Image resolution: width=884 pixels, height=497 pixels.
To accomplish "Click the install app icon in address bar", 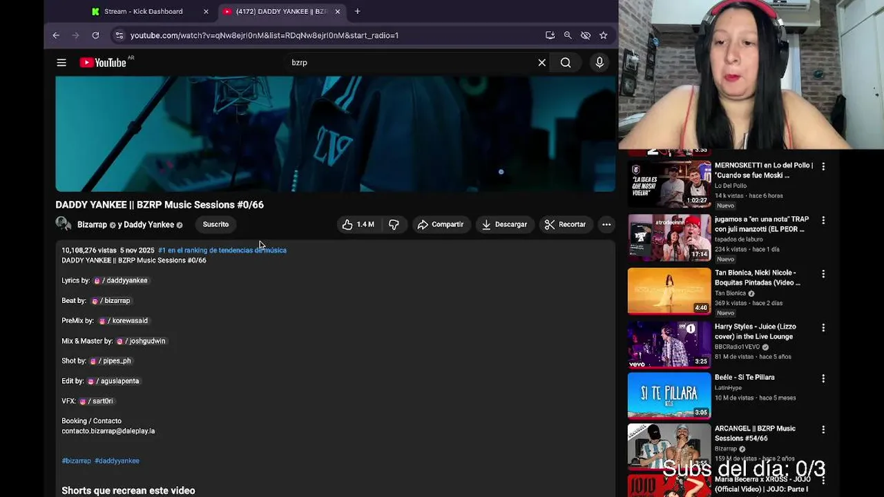I will tap(550, 35).
